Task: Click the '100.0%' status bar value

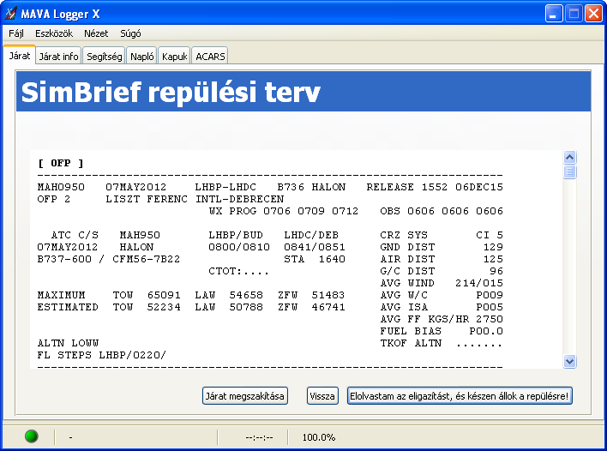Action: (x=319, y=437)
